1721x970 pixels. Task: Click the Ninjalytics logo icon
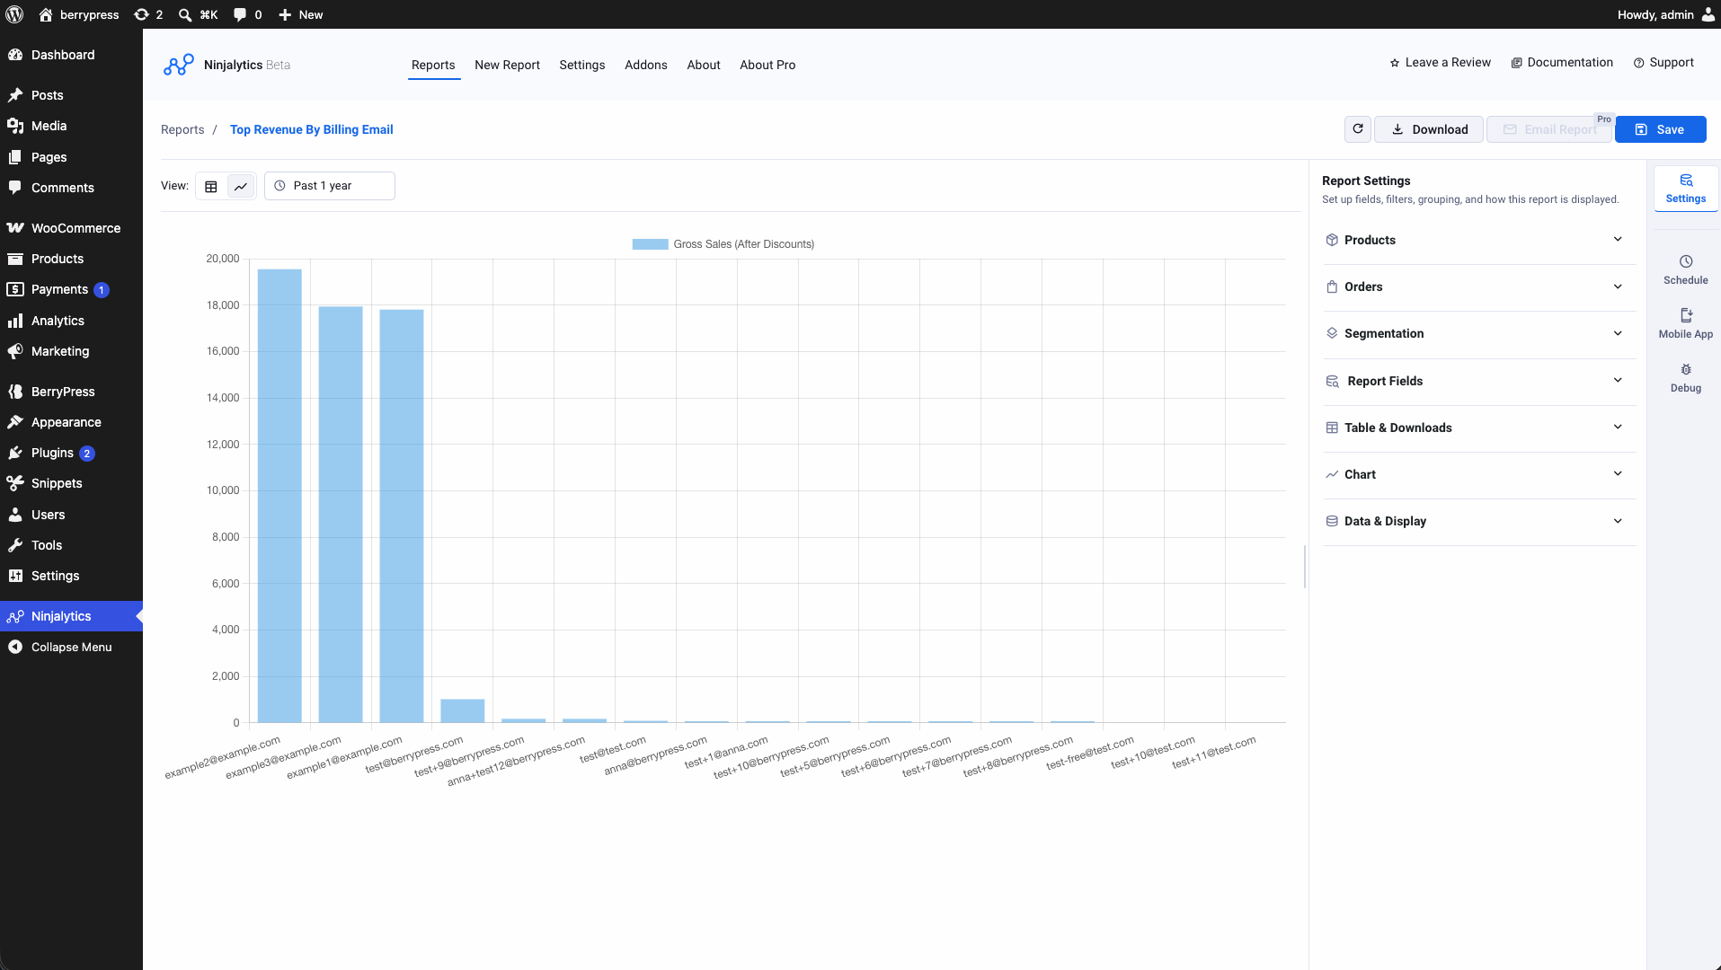[179, 65]
